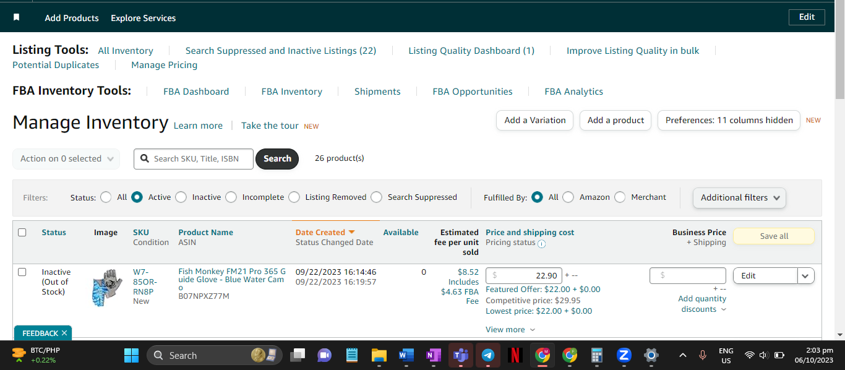Viewport: 845px width, 370px height.
Task: Go to FBA Inventory
Action: point(292,92)
